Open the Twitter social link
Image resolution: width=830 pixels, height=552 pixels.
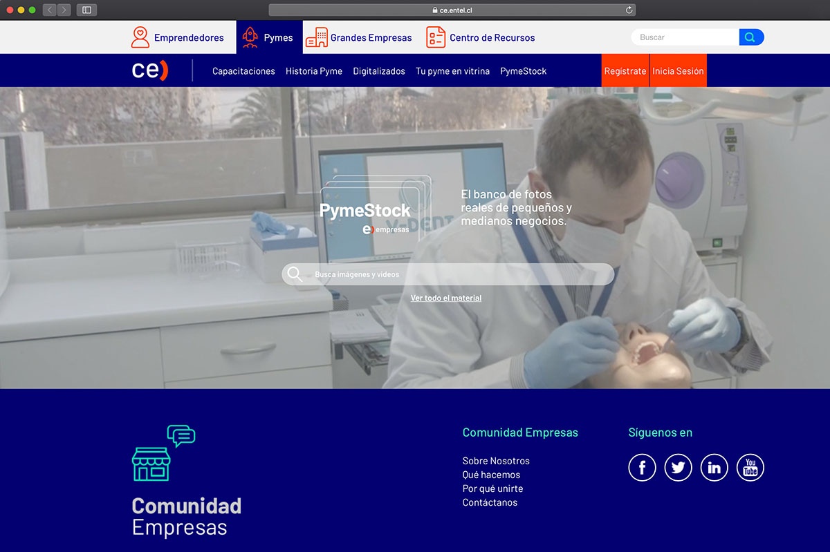678,468
